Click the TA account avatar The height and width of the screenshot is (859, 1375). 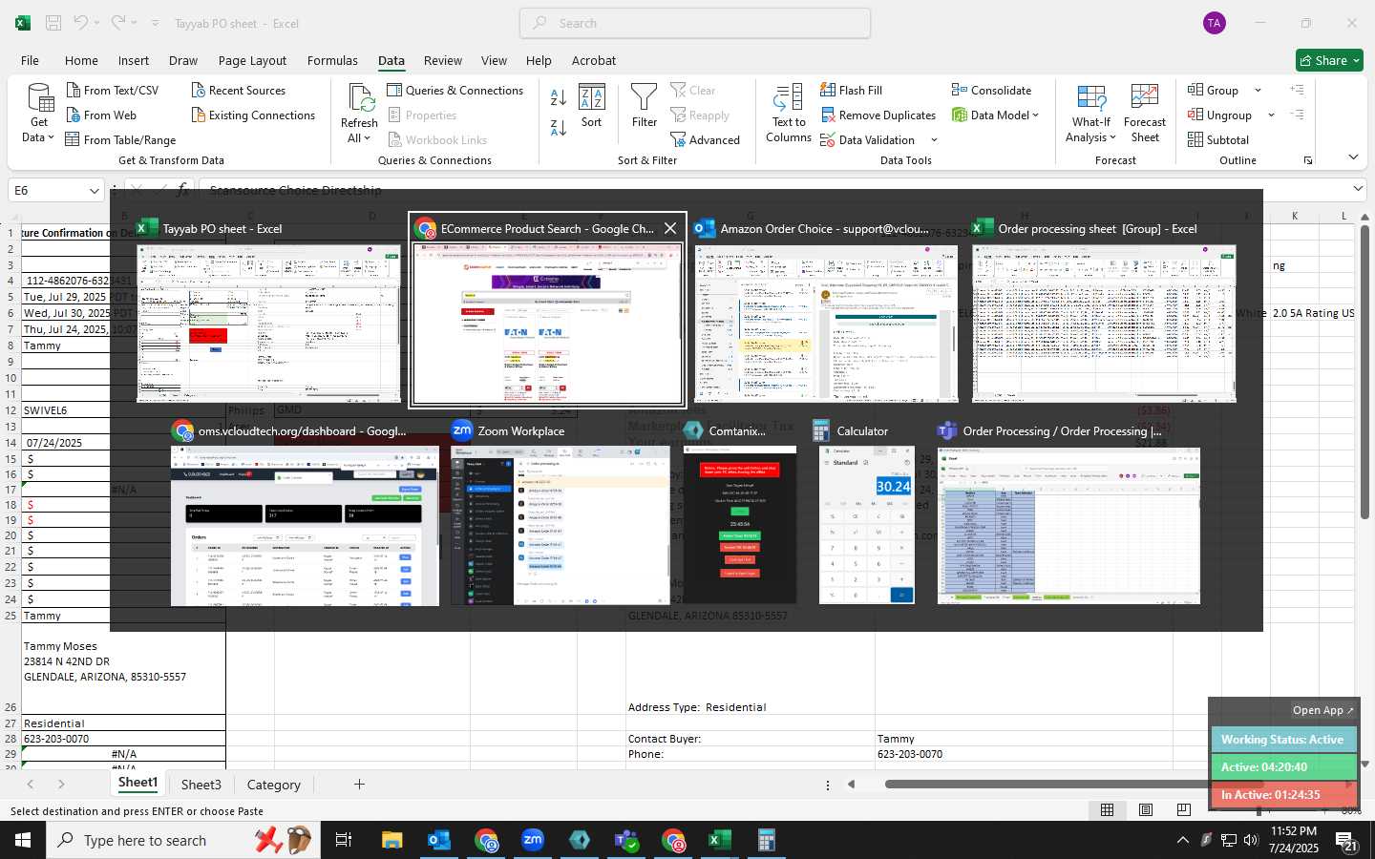[1215, 23]
